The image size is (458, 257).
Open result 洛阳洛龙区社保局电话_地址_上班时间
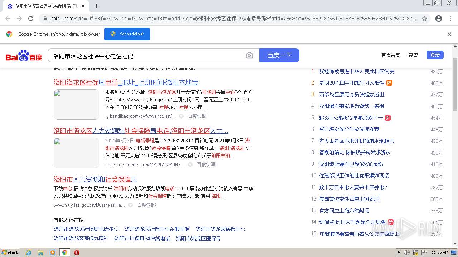(126, 82)
